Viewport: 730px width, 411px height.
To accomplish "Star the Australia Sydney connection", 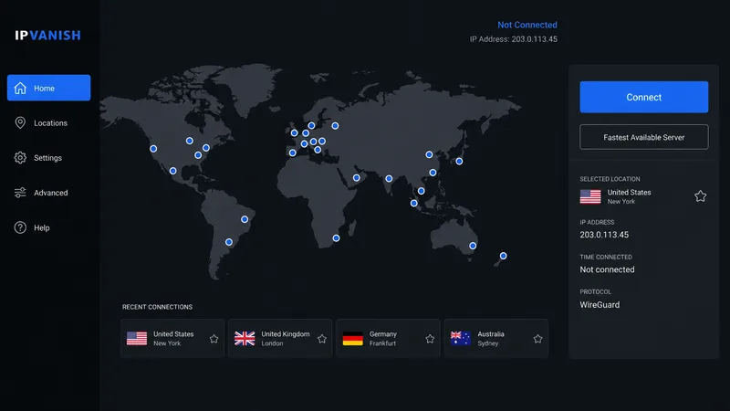I will tap(537, 339).
